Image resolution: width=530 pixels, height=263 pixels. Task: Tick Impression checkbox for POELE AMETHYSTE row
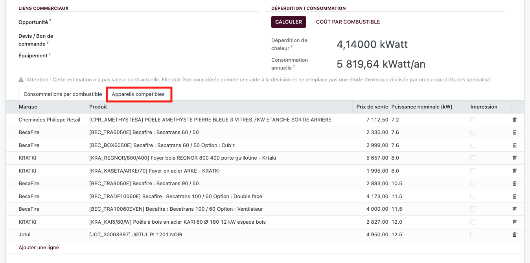click(x=473, y=120)
